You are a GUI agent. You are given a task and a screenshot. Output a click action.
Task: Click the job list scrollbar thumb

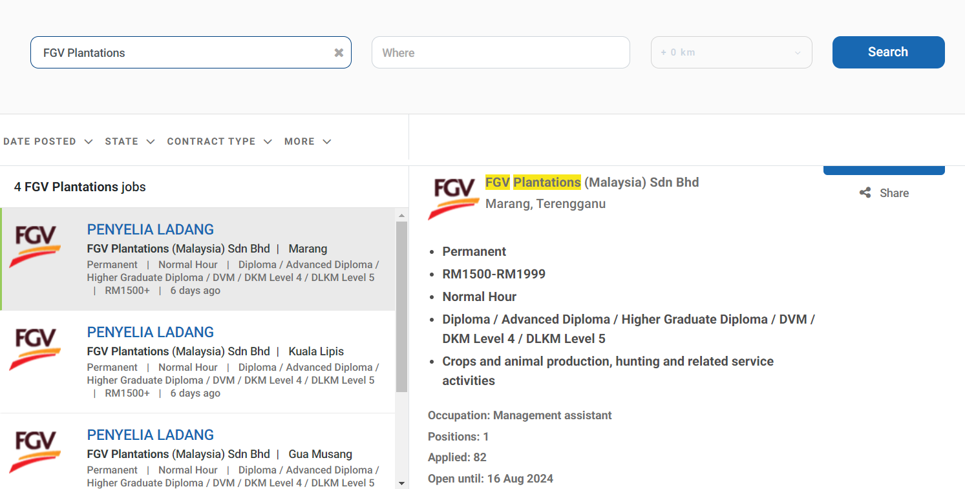(401, 307)
